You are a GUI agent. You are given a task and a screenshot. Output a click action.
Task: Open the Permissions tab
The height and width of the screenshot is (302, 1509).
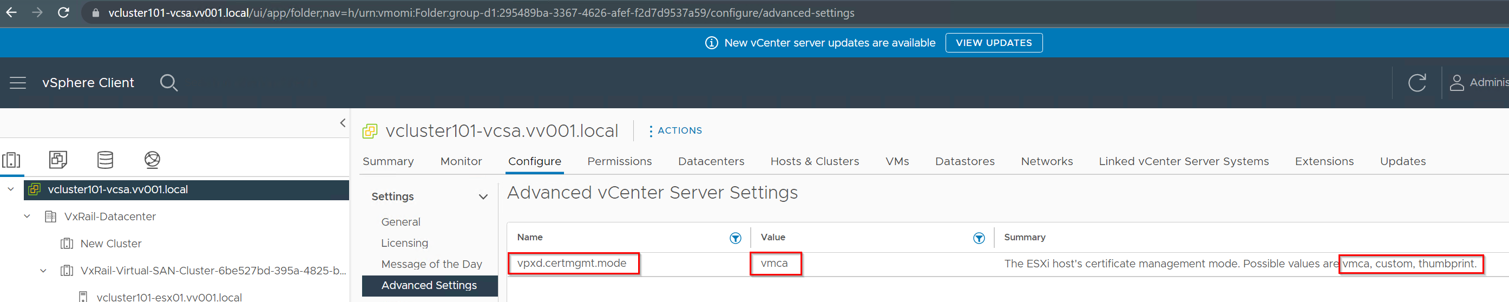click(619, 161)
